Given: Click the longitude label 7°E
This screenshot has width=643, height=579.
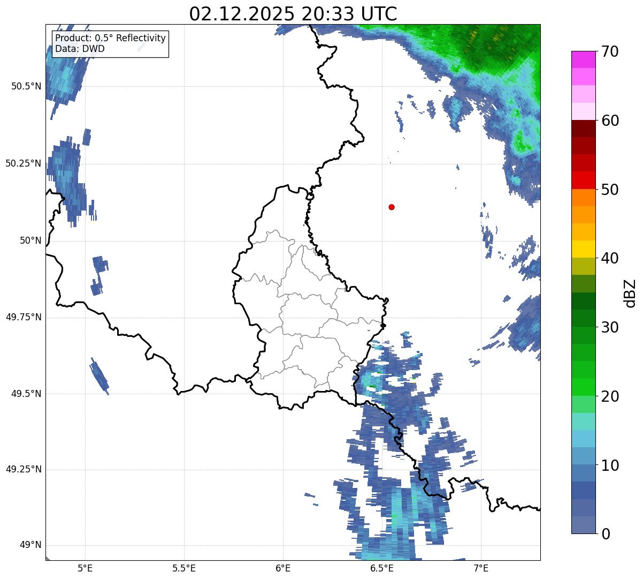Looking at the screenshot, I should pos(481,568).
